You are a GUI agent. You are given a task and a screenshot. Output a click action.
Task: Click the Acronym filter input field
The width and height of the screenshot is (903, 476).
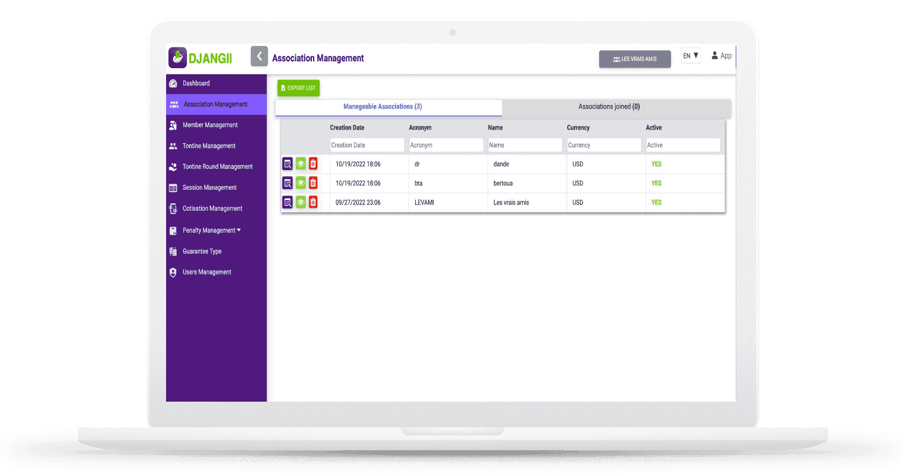click(446, 145)
